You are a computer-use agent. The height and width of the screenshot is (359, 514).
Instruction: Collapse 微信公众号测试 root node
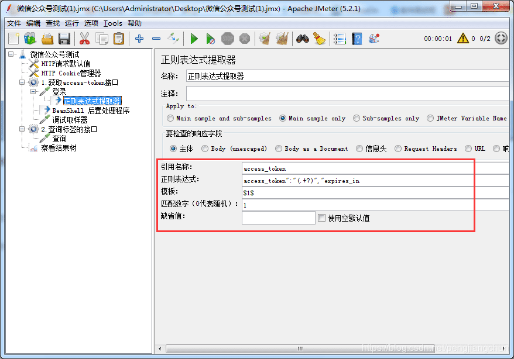tap(11, 54)
